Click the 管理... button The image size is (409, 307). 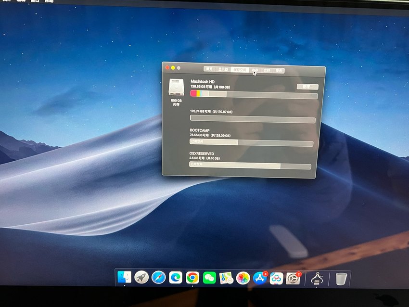pyautogui.click(x=307, y=87)
